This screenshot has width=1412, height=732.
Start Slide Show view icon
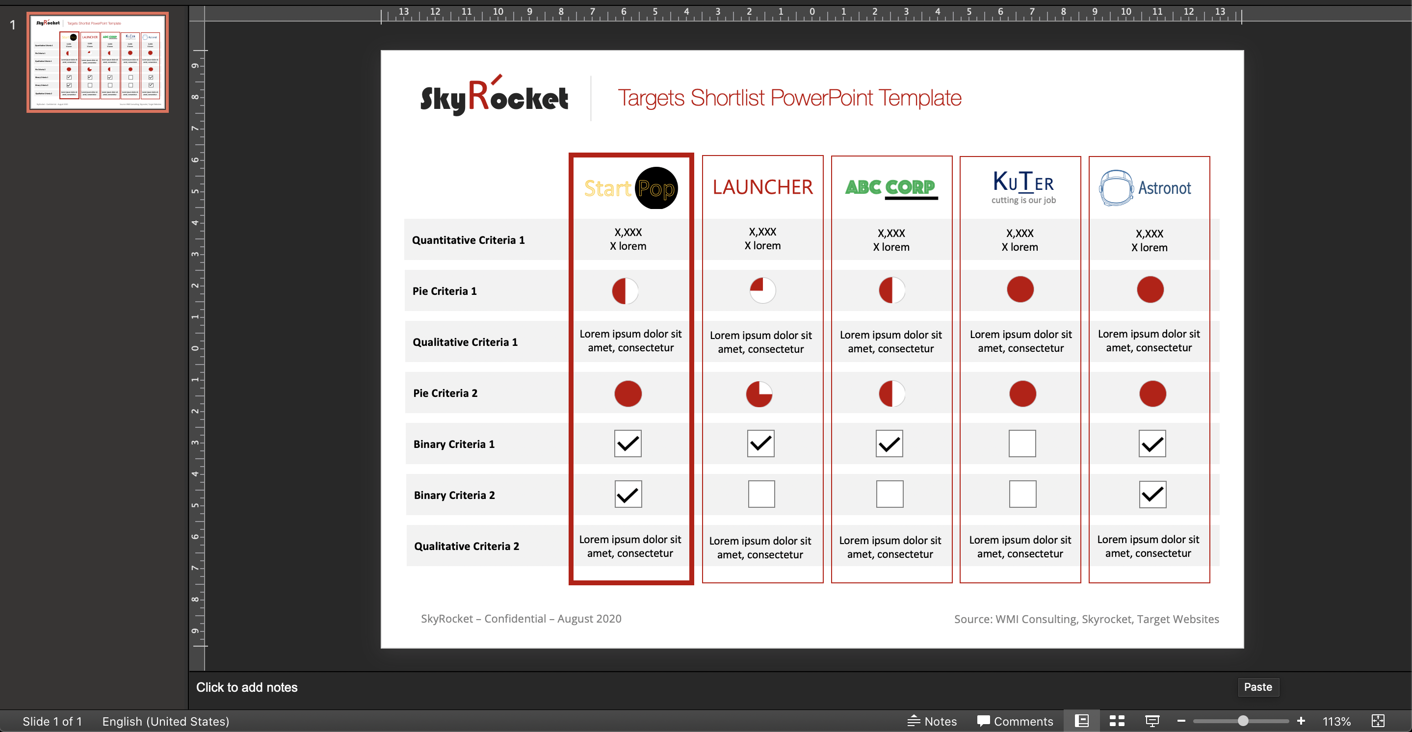[x=1152, y=721]
